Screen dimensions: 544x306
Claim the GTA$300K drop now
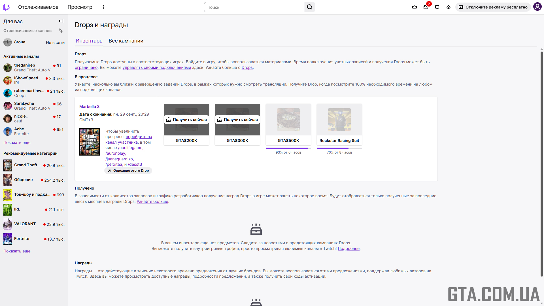237,120
